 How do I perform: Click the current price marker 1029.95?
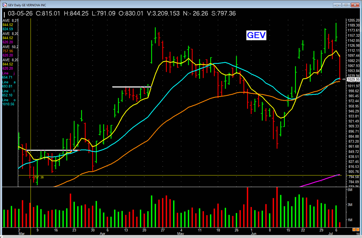click(353, 79)
